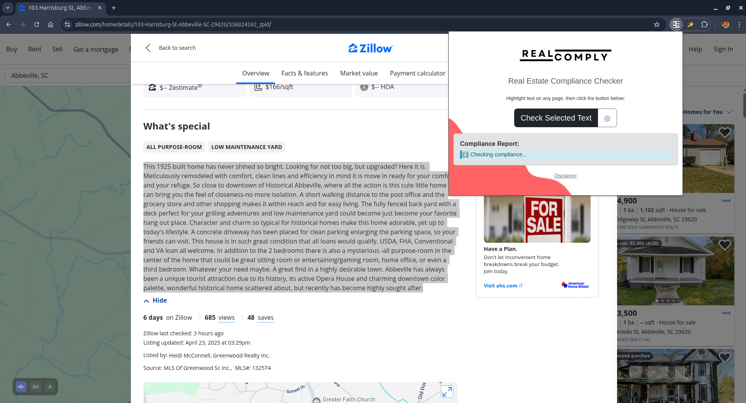The image size is (746, 403).
Task: Open a new browser tab
Action: 114,8
